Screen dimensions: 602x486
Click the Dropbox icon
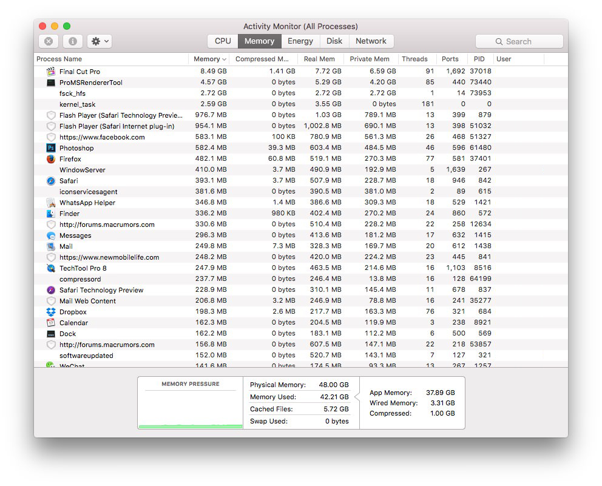pos(51,312)
